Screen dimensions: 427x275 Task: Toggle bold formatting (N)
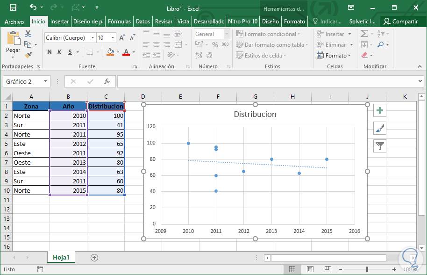point(50,52)
